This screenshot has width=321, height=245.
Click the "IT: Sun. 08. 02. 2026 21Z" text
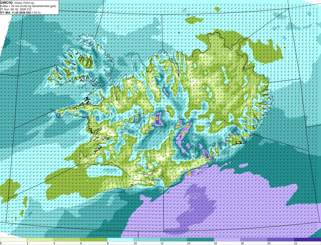point(16,9)
